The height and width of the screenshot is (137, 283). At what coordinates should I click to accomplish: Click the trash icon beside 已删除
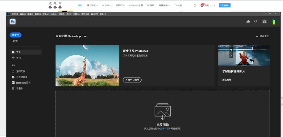(13, 89)
